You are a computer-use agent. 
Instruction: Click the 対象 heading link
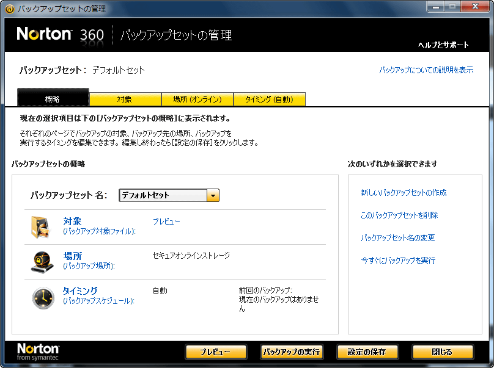coord(72,221)
